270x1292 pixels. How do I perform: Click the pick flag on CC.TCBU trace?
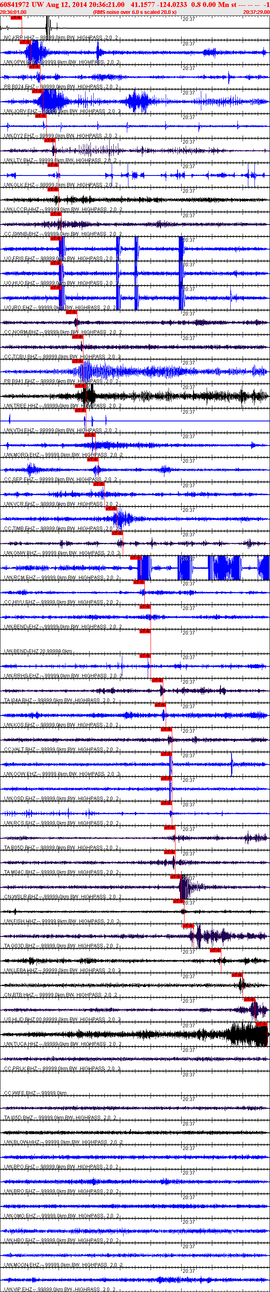point(77,337)
